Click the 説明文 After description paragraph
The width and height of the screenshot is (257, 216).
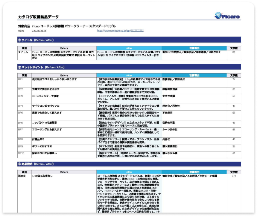(x=129, y=193)
